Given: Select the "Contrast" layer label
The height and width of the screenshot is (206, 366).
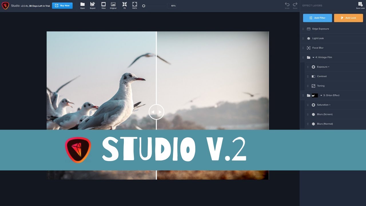Looking at the screenshot, I should coord(322,76).
